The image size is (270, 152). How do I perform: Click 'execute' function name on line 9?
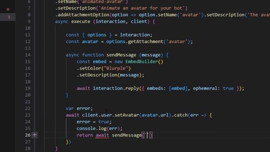(81, 22)
